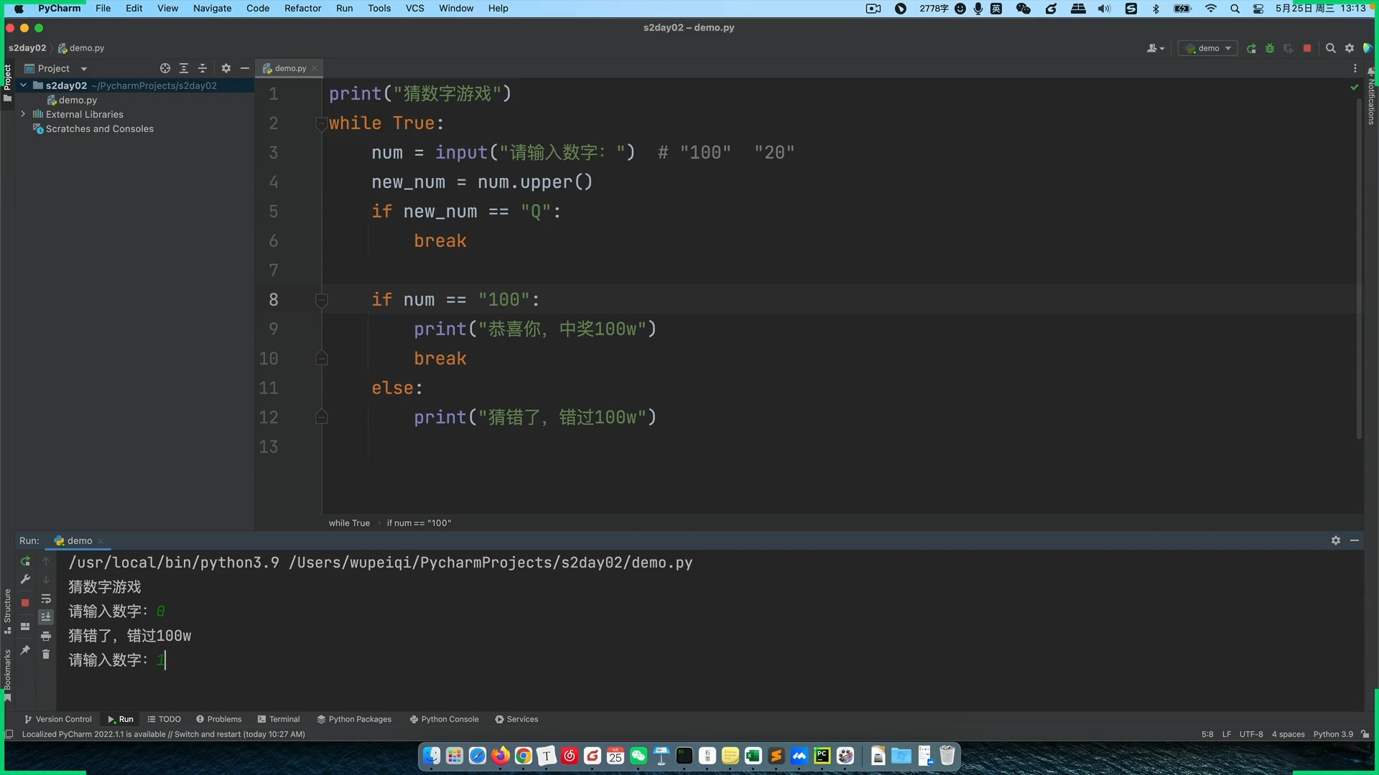Toggle soft-wrap in Run console
The height and width of the screenshot is (775, 1379).
coord(46,599)
